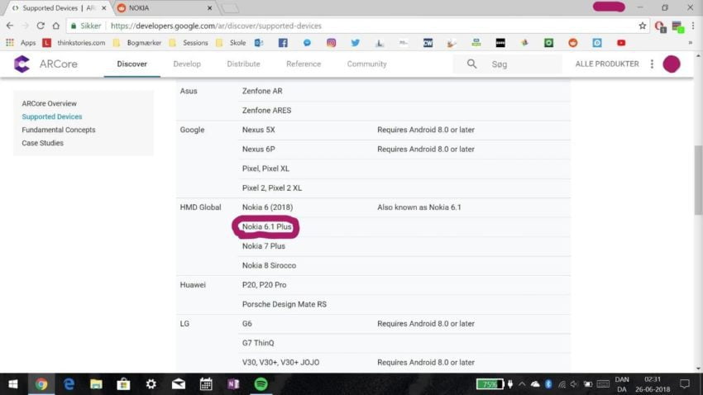Switch to the Develop tab
Screen dimensions: 703x395
pos(187,64)
